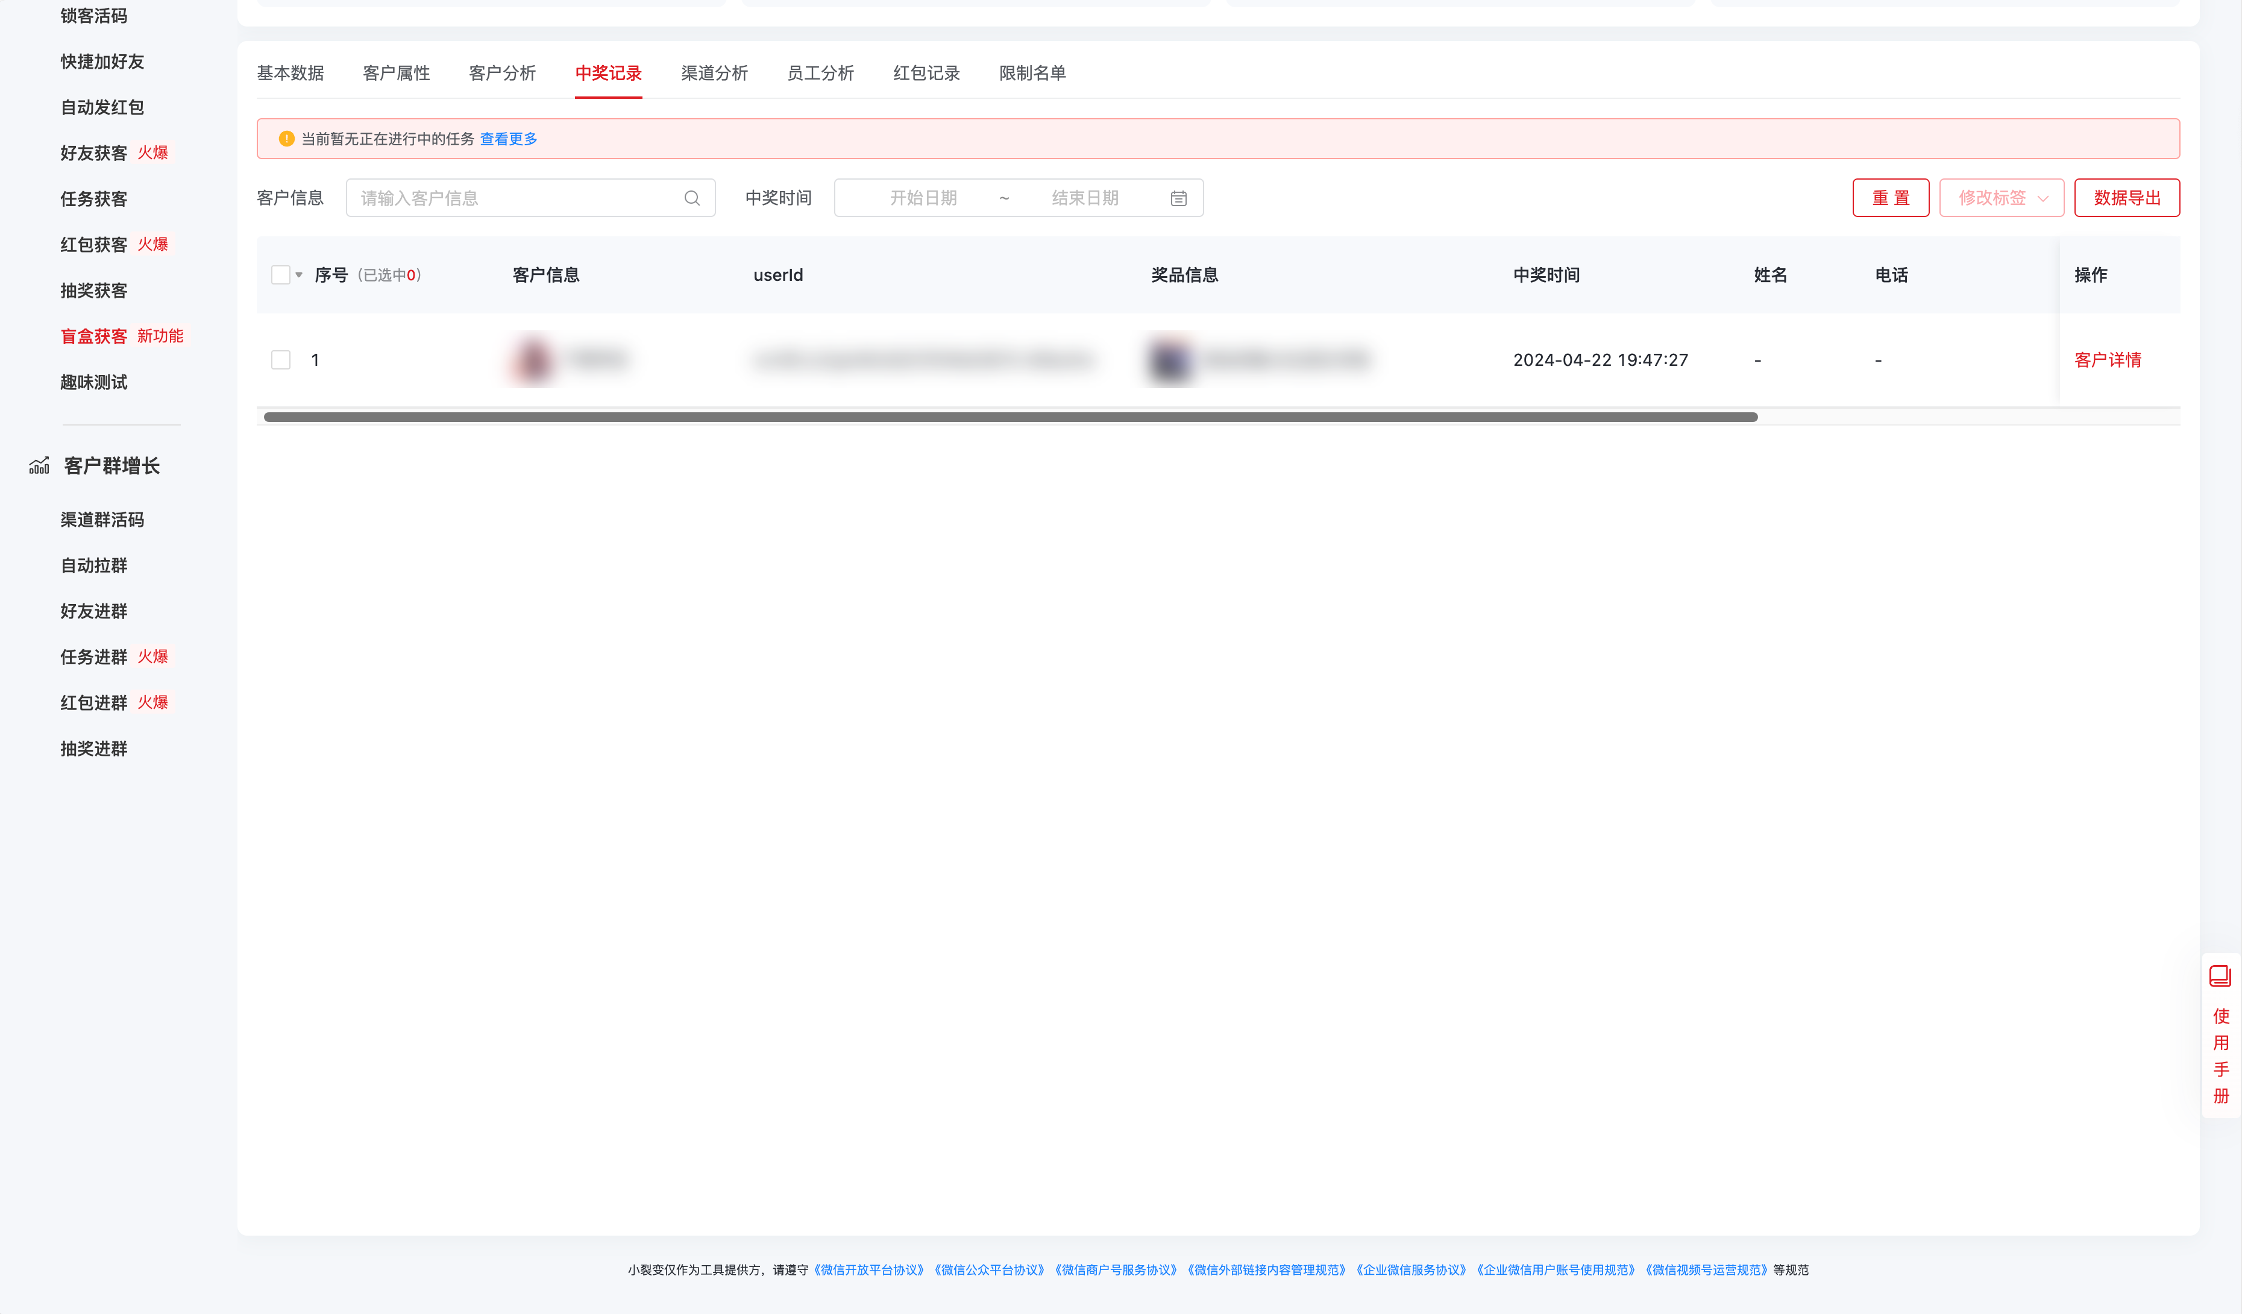This screenshot has height=1314, width=2242.
Task: Click the warning icon in the task notice banner
Action: 286,139
